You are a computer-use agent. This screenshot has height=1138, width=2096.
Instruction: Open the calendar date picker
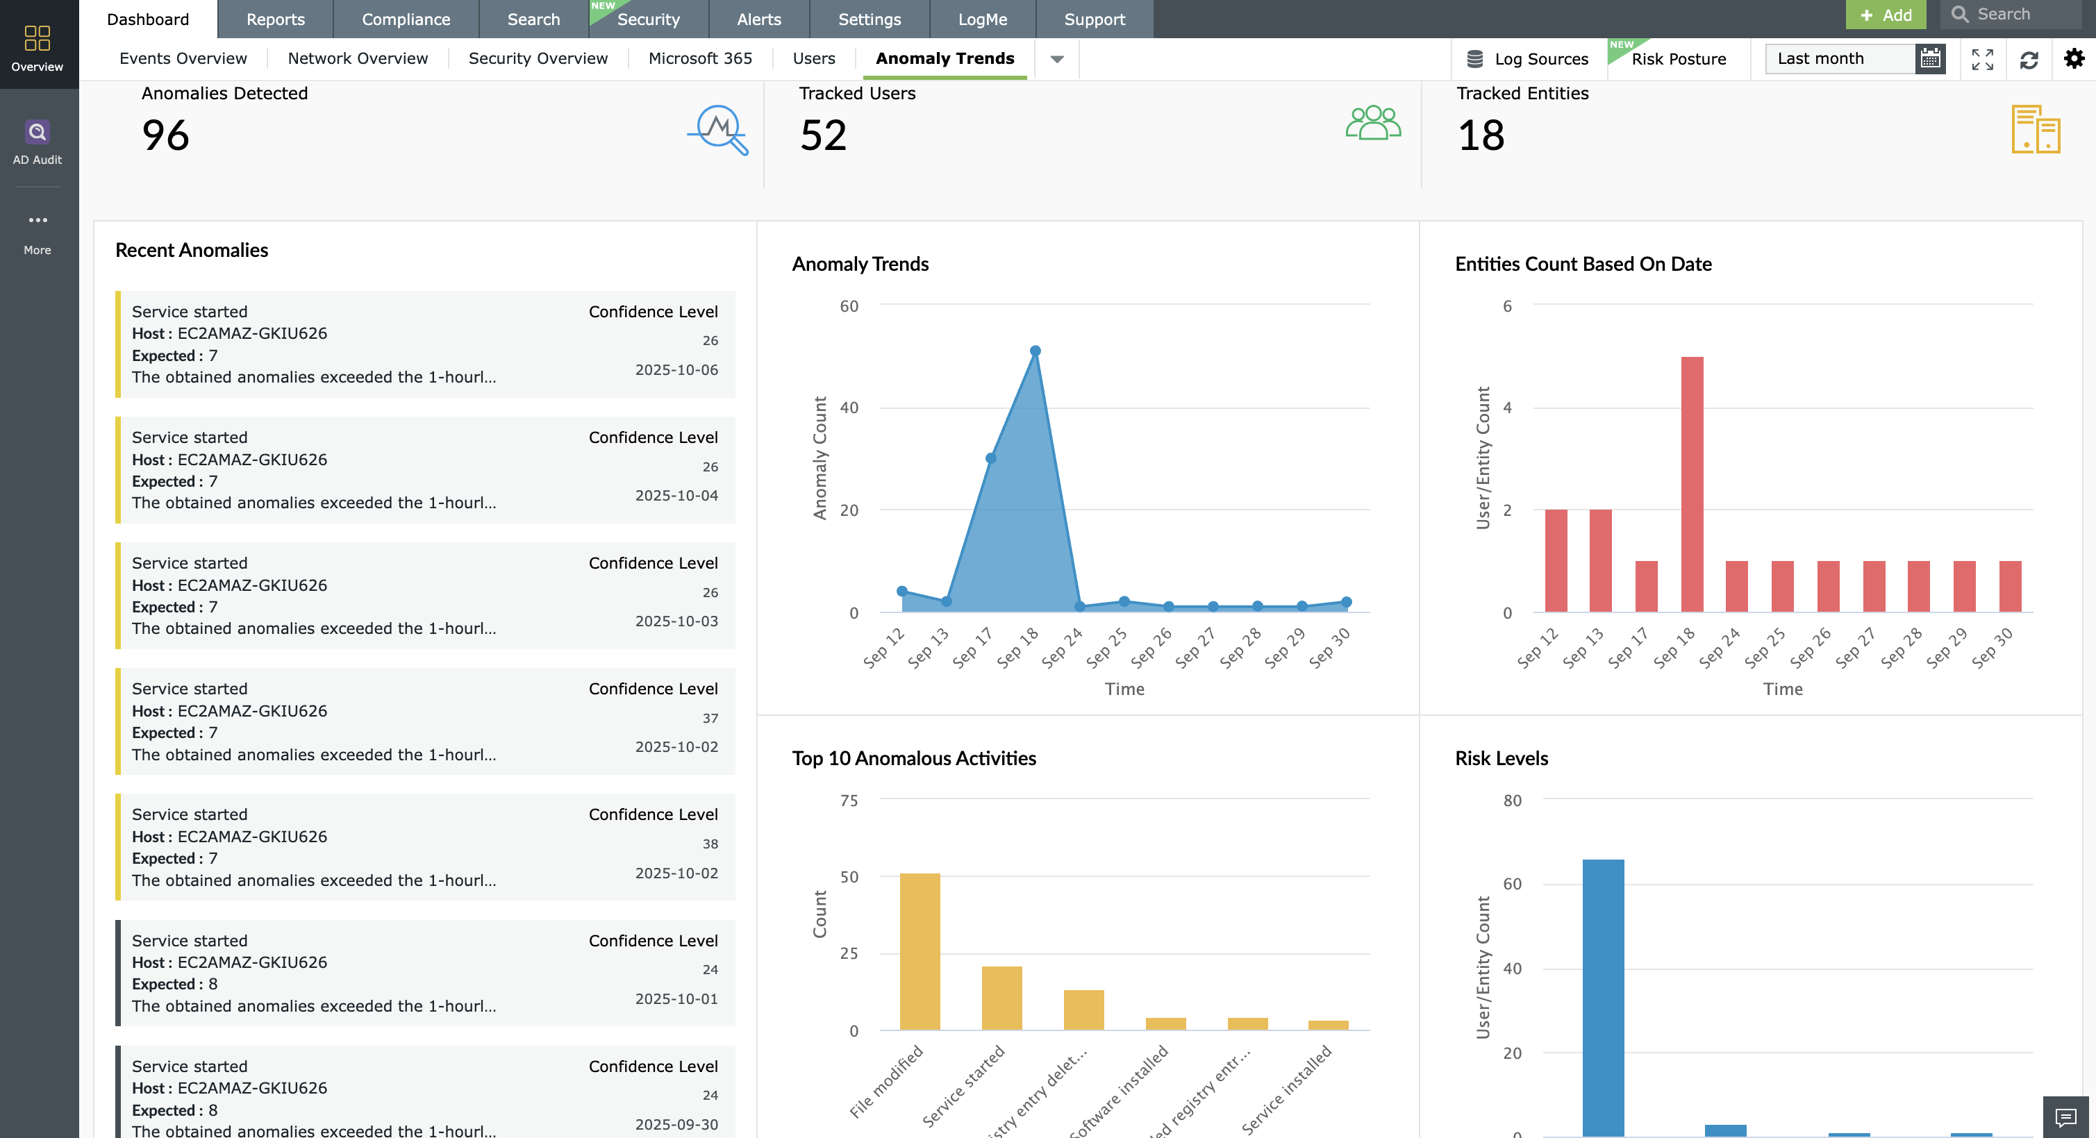pyautogui.click(x=1929, y=58)
